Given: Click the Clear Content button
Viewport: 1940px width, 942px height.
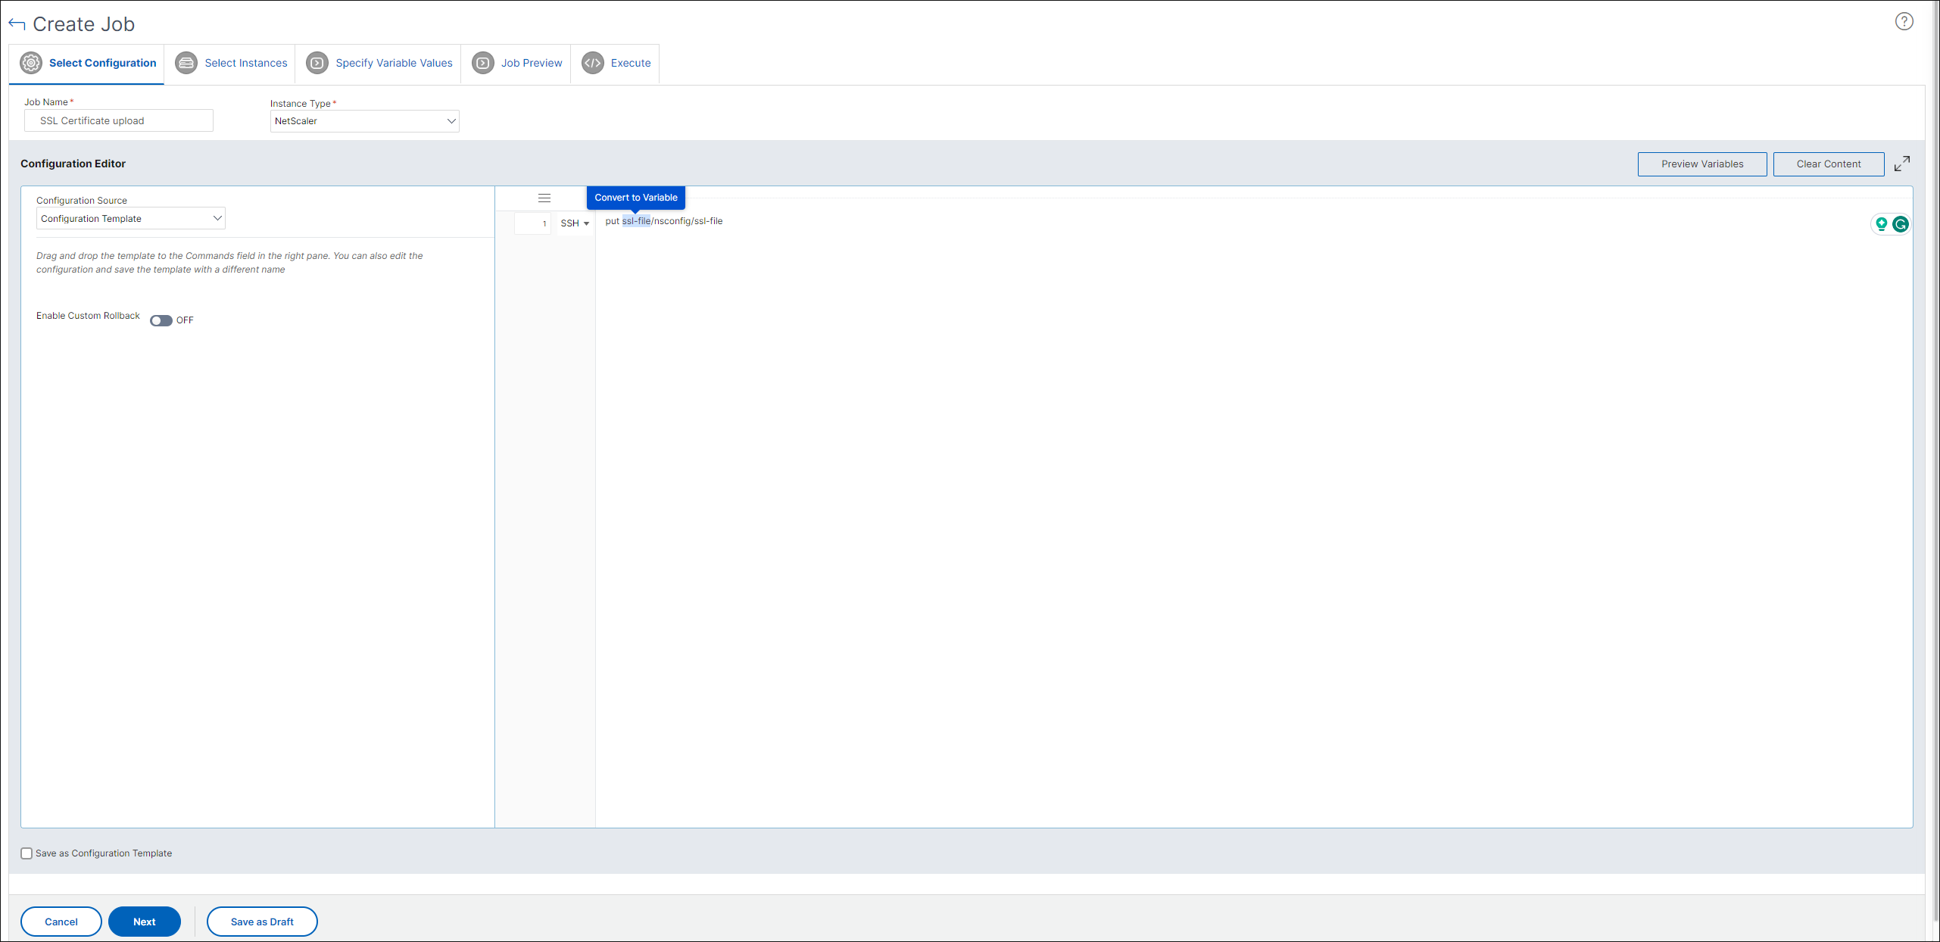Looking at the screenshot, I should (x=1829, y=164).
